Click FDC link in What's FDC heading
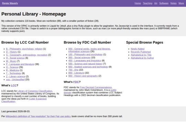The height and width of the screenshot is (139, 186). tap(76, 82)
